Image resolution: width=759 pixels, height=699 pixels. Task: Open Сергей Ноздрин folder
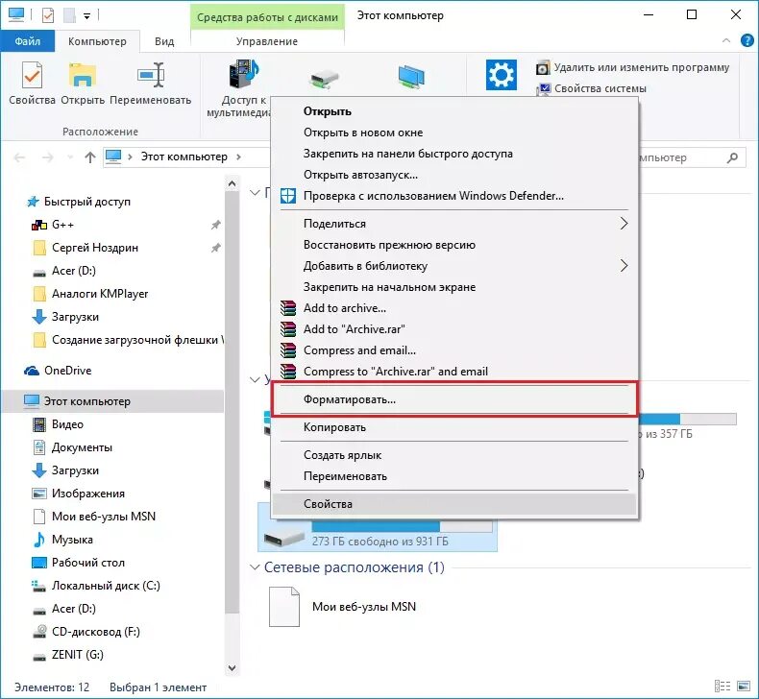[95, 248]
